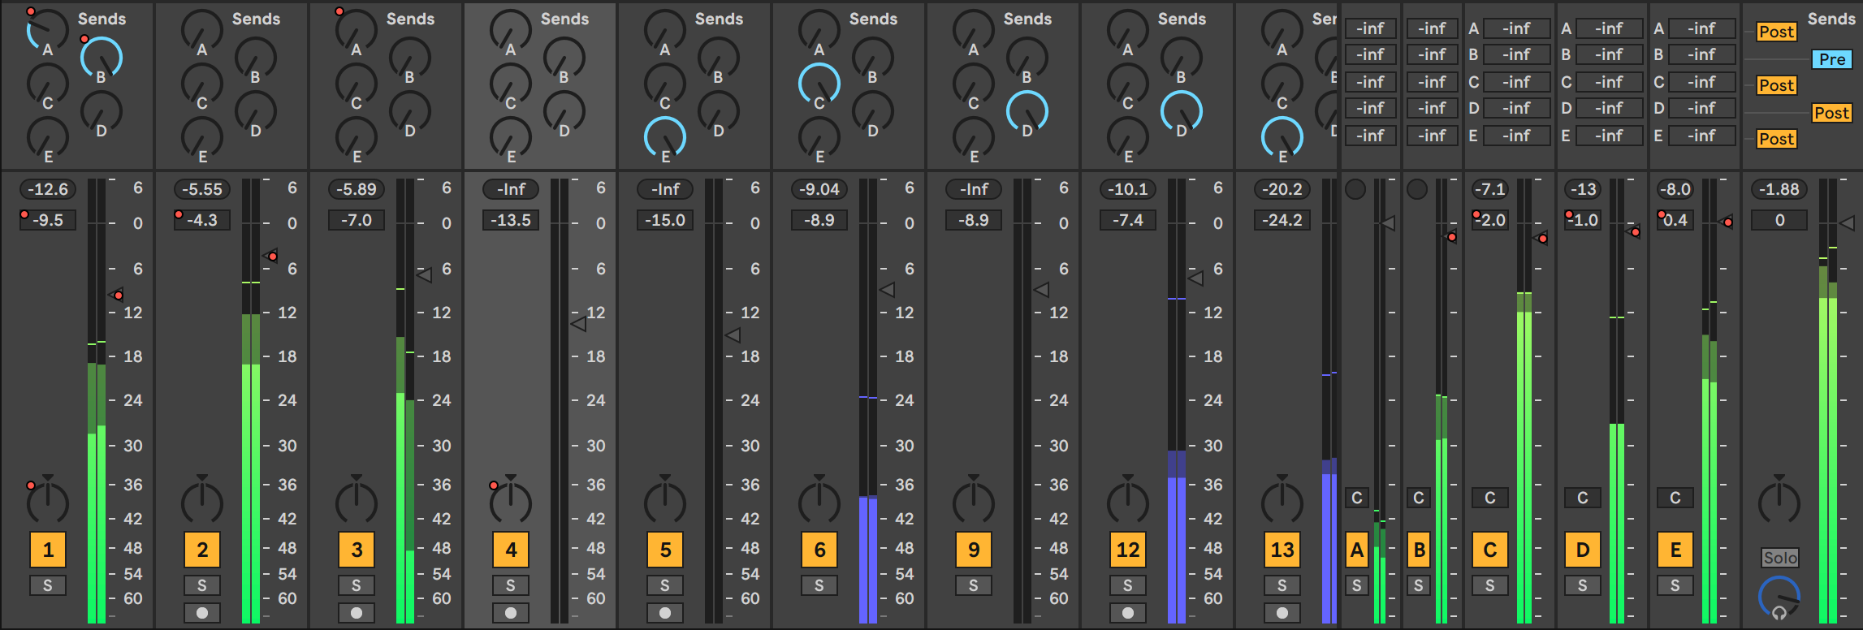
Task: Select the Send D knob on track 9
Action: coord(1027,112)
